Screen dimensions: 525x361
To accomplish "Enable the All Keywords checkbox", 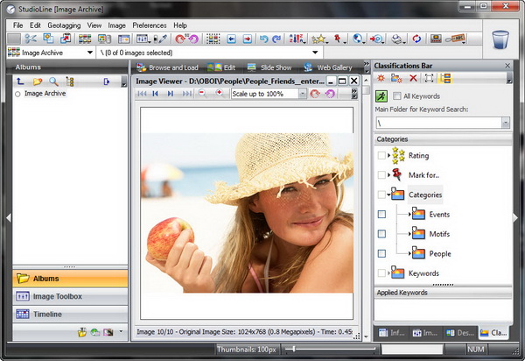I will (x=397, y=96).
